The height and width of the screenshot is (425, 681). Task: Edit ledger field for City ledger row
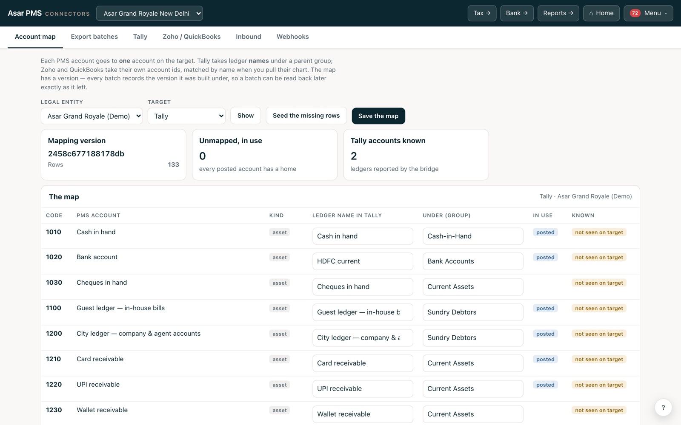click(x=363, y=338)
